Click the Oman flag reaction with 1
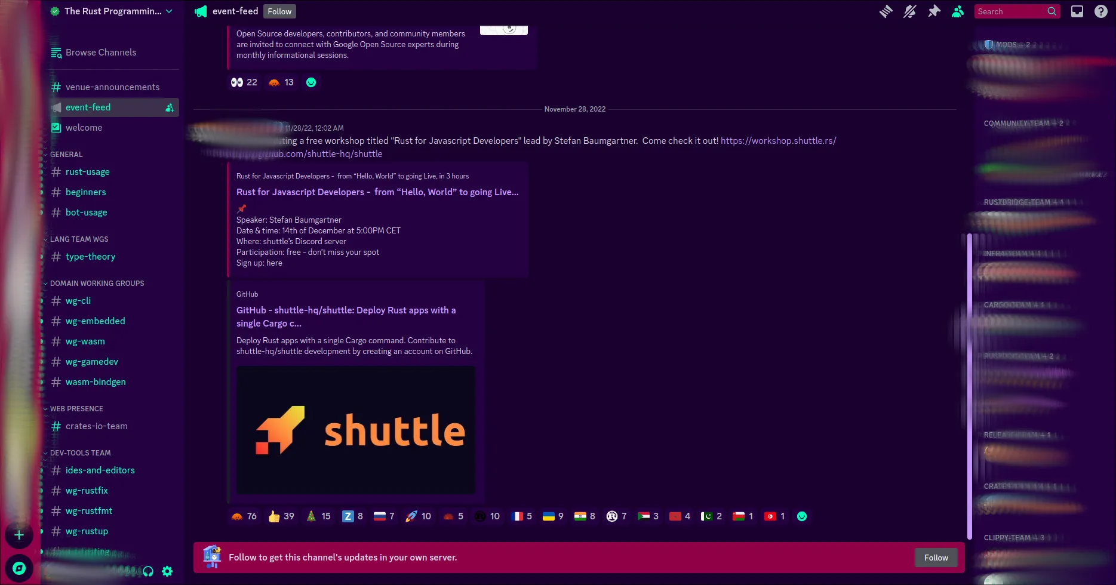The image size is (1116, 585). (x=743, y=516)
